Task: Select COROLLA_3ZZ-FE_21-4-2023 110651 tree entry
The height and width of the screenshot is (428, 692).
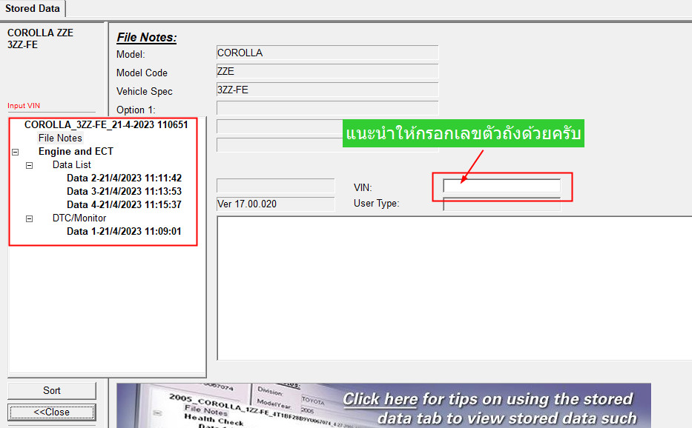Action: 106,124
